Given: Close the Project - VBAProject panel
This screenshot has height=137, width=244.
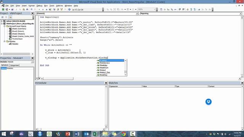Looking at the screenshot, I should tap(32, 13).
